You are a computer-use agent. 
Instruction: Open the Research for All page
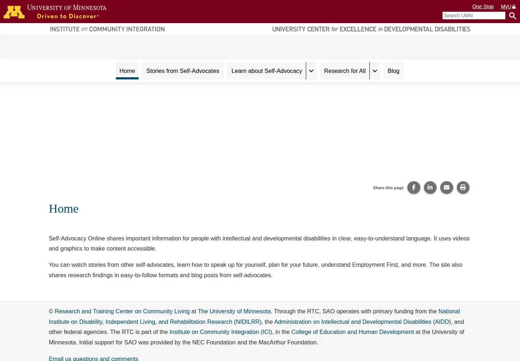point(345,71)
